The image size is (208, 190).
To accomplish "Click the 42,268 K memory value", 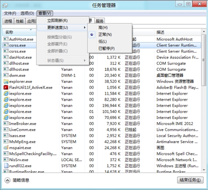I will (112, 142).
